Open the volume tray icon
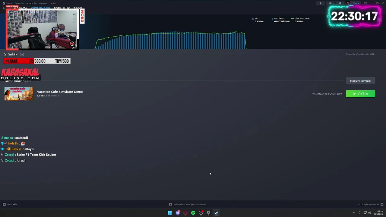The height and width of the screenshot is (217, 386). (369, 213)
